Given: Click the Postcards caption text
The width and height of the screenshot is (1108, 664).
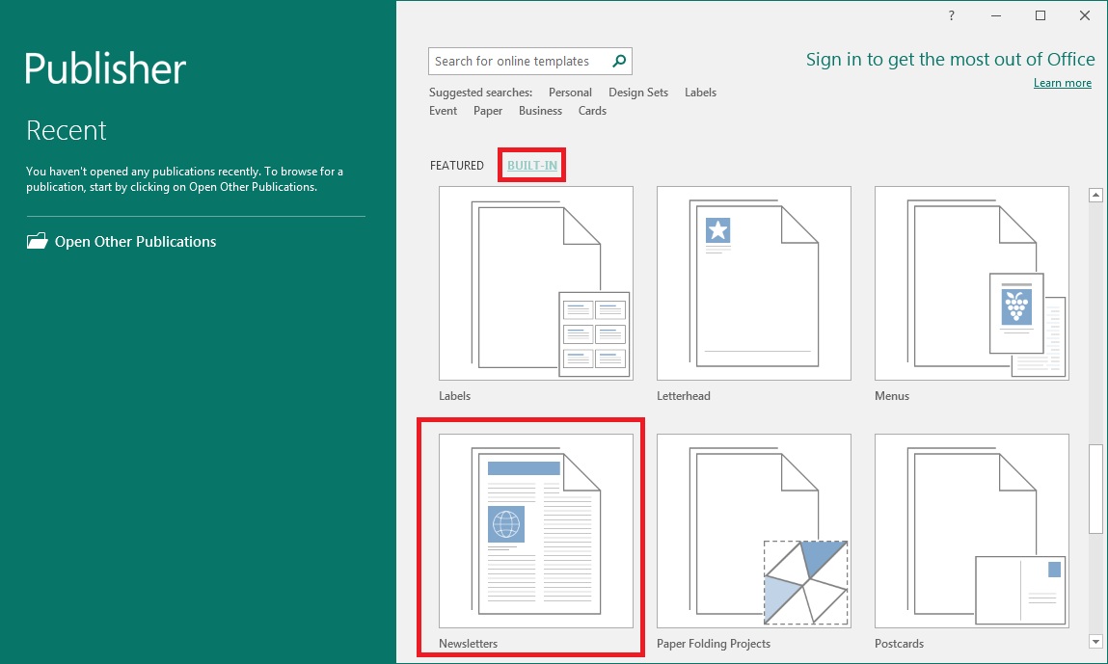Looking at the screenshot, I should (x=899, y=644).
